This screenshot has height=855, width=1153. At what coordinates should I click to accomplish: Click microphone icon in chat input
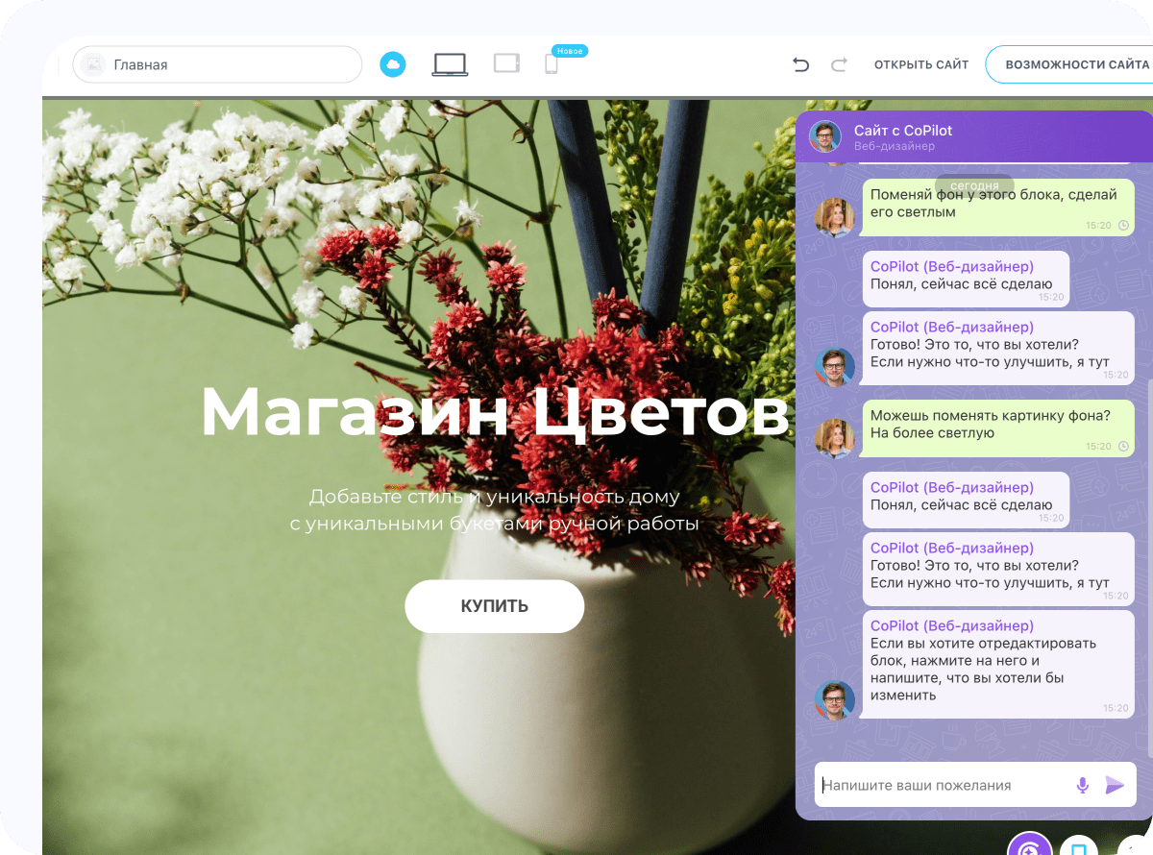[x=1083, y=785]
